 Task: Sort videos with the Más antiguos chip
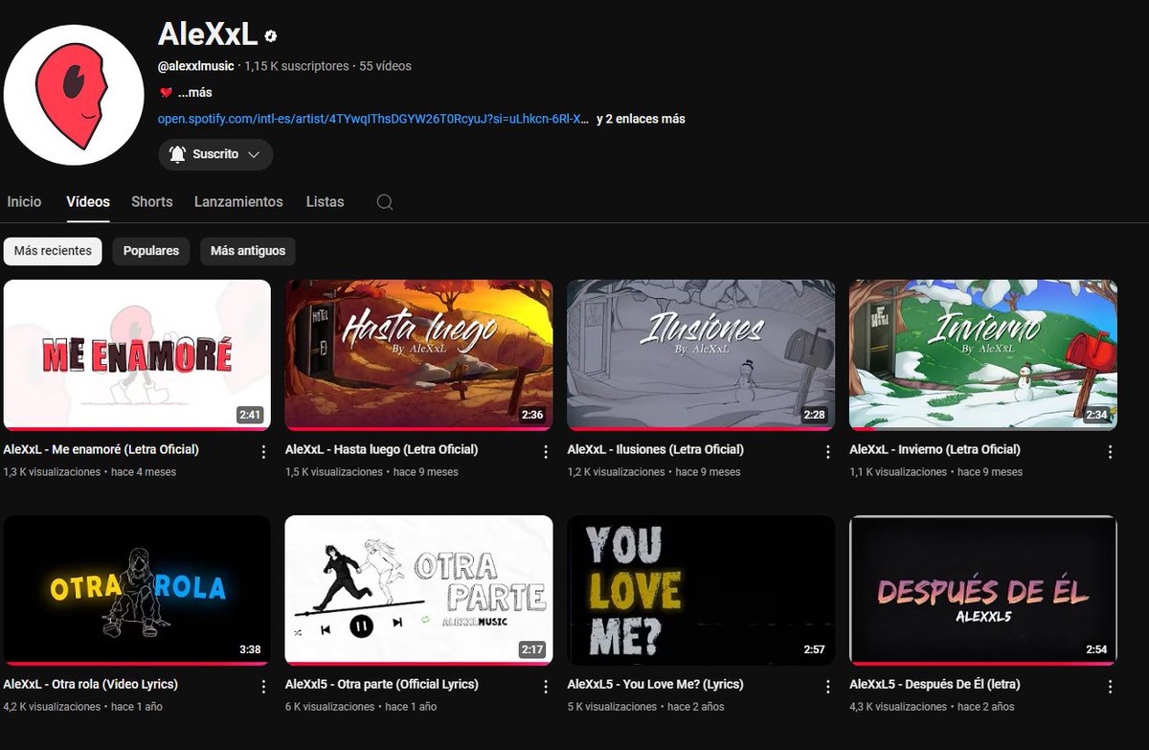click(248, 251)
